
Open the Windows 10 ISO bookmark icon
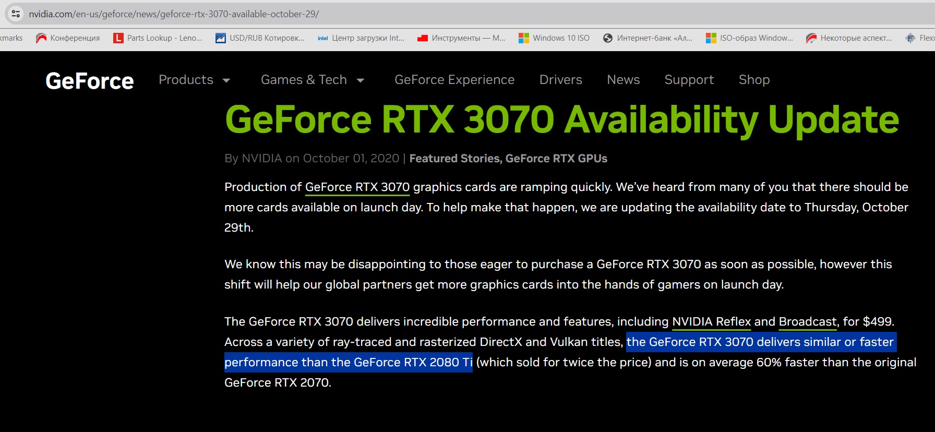pyautogui.click(x=524, y=38)
